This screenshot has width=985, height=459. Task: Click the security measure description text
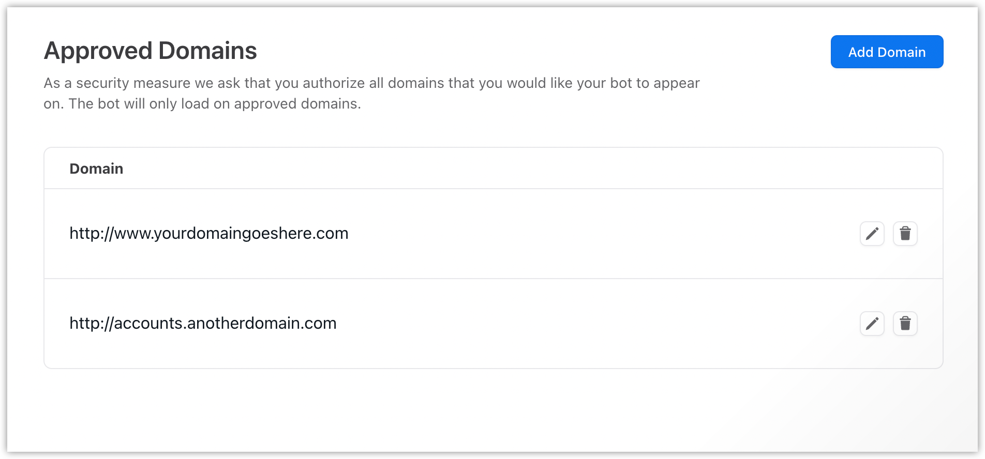(371, 93)
